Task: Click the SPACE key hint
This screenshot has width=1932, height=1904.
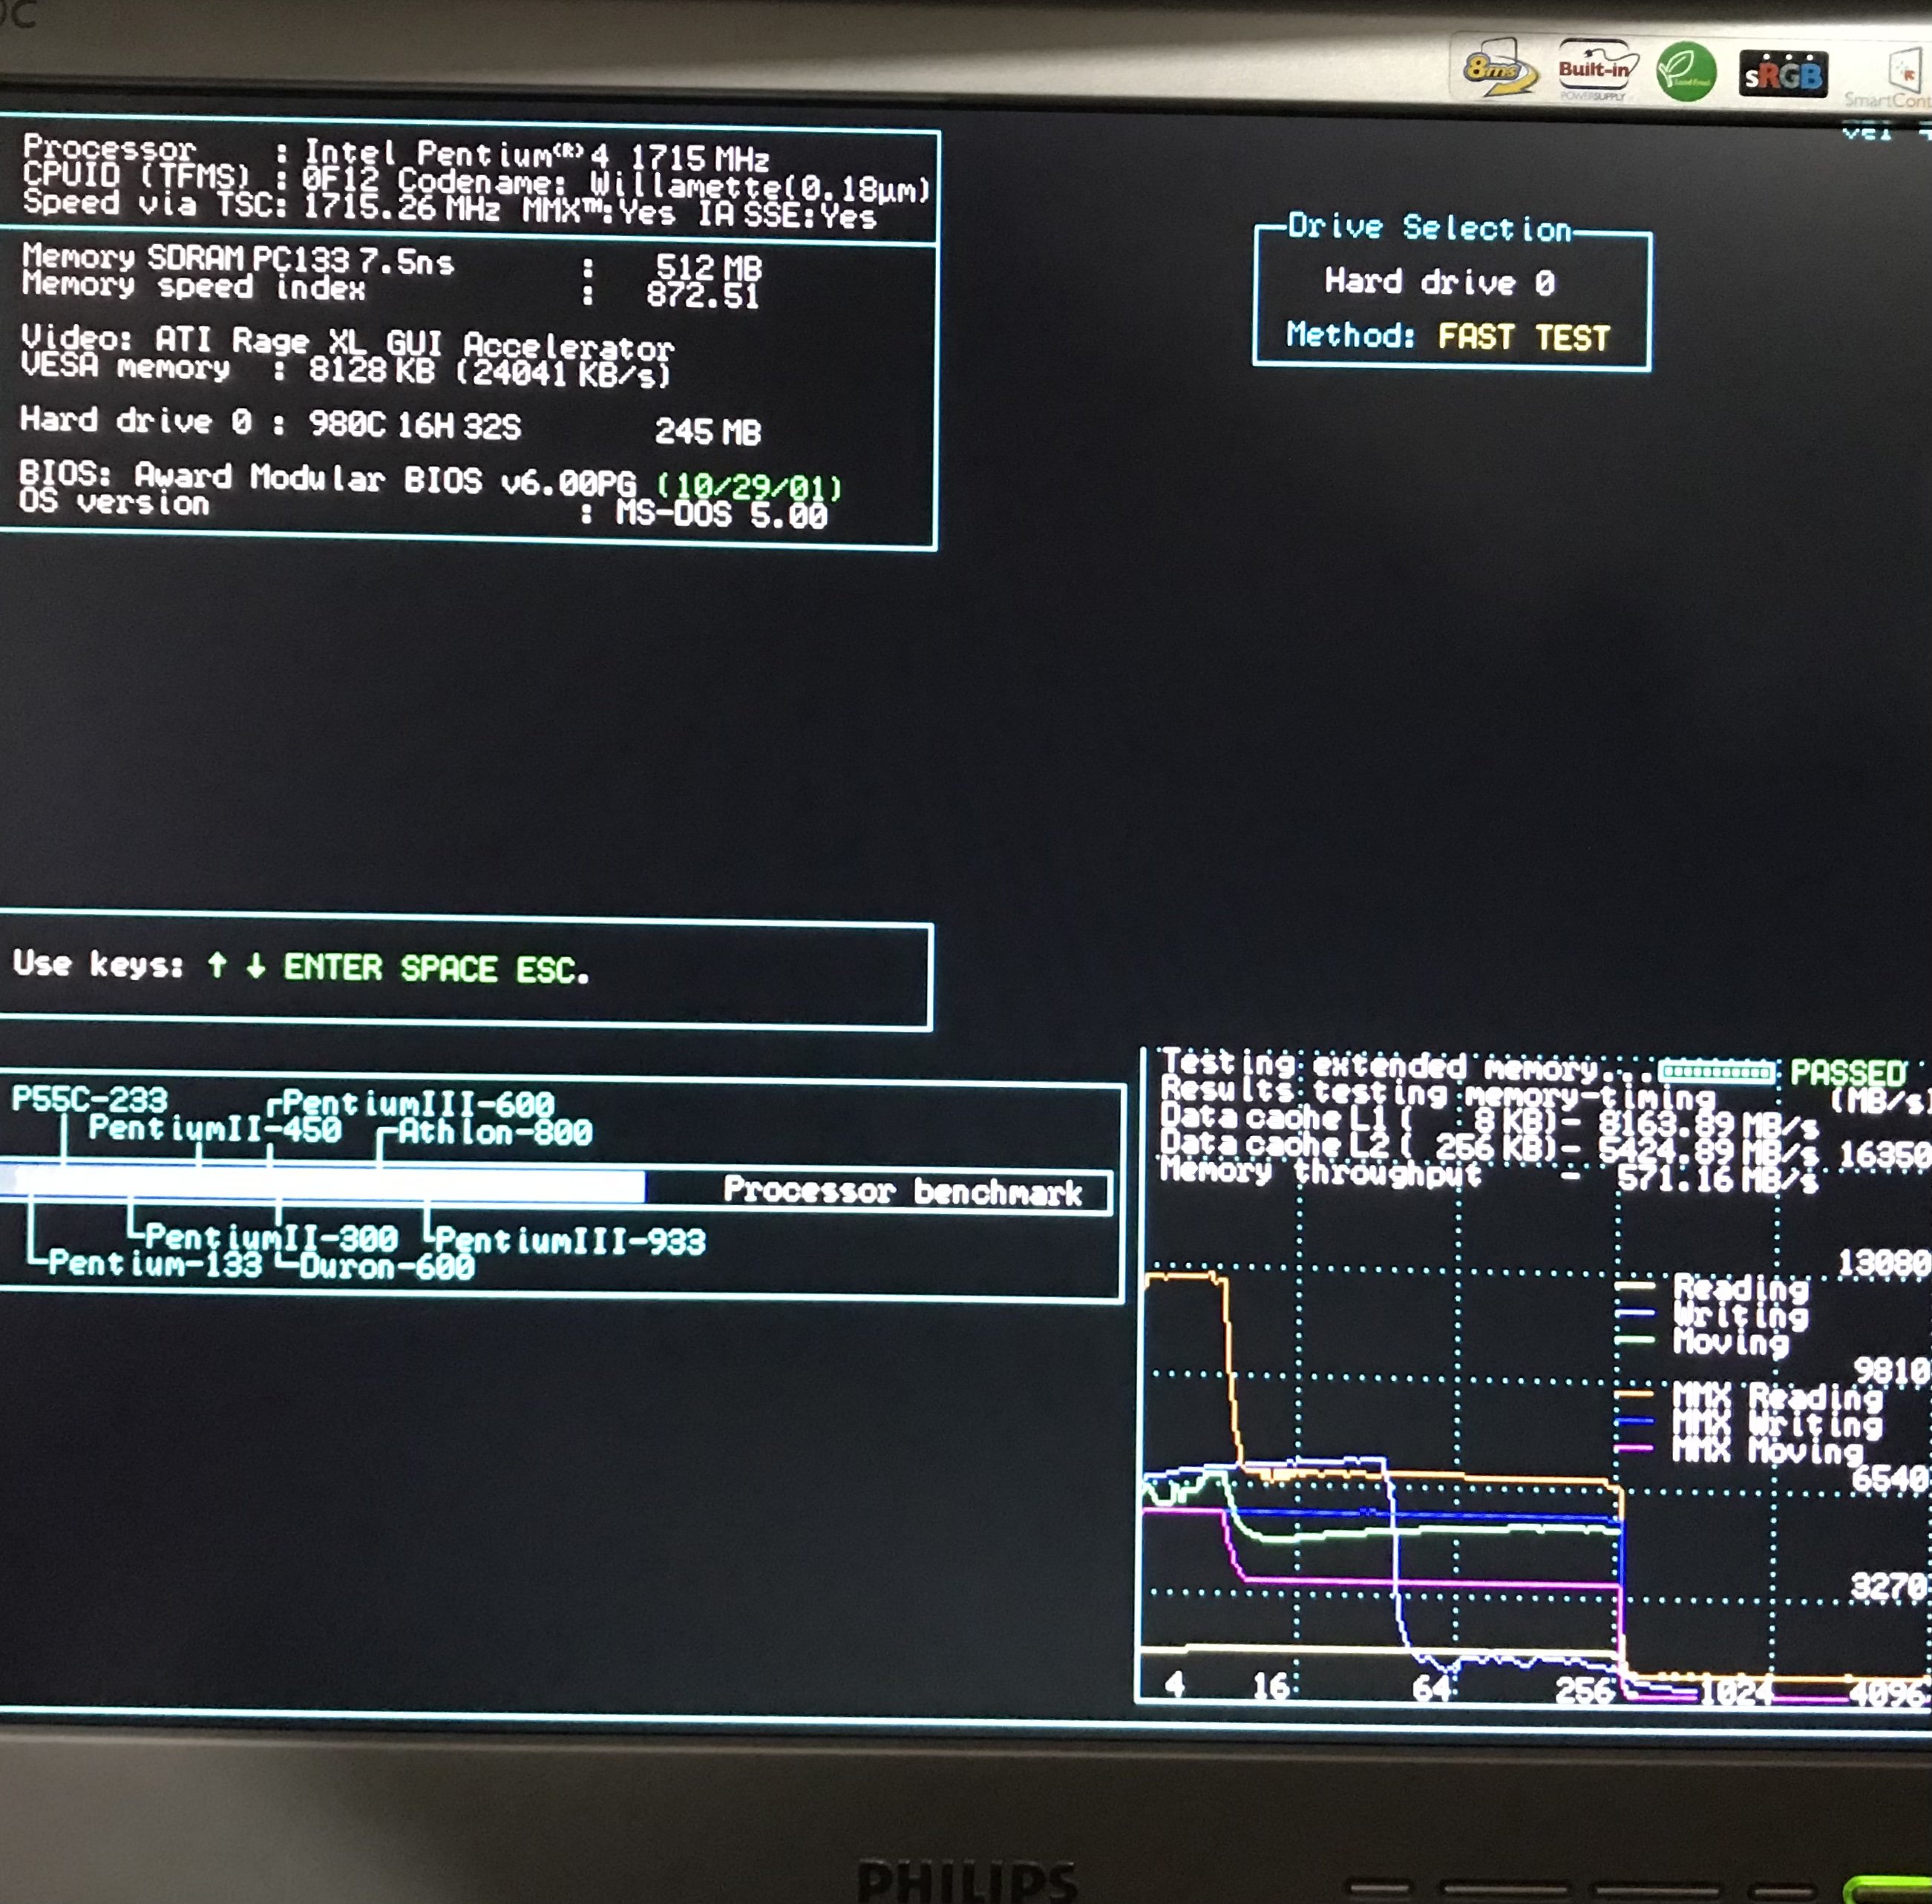Action: pos(448,968)
